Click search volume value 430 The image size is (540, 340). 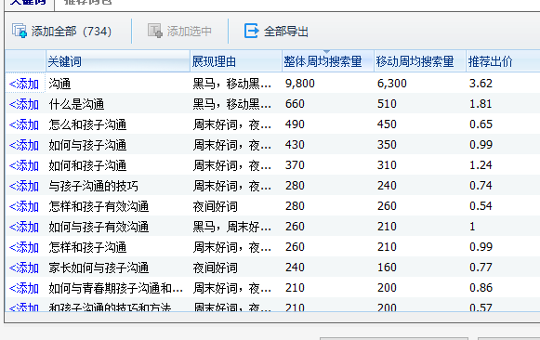(295, 145)
